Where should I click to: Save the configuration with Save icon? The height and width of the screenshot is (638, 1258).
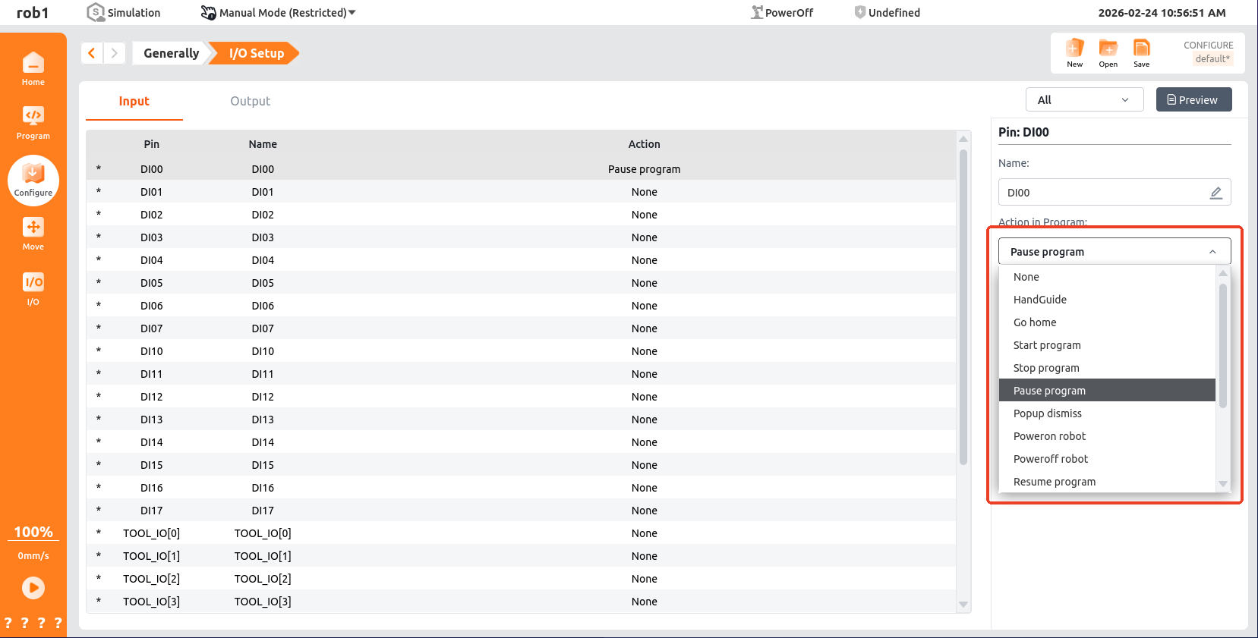[x=1141, y=52]
